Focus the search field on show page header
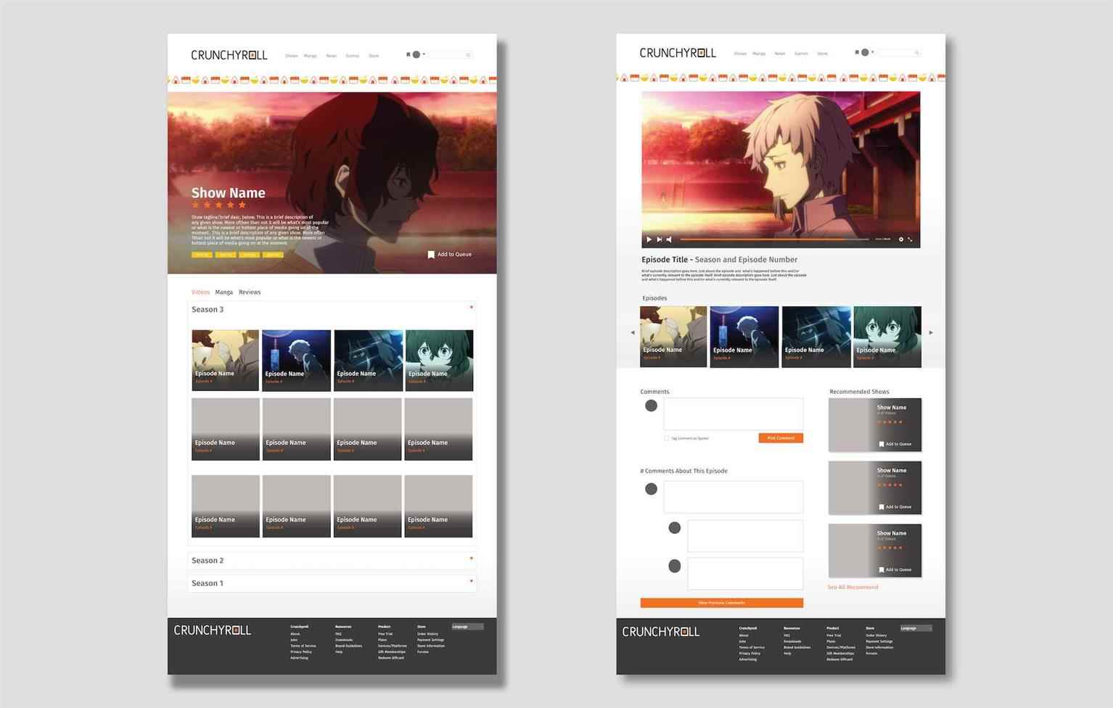The image size is (1113, 708). click(451, 55)
